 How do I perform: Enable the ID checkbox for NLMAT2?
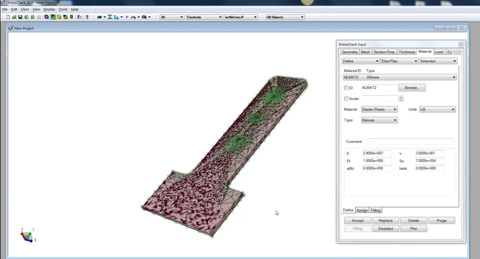click(x=346, y=87)
